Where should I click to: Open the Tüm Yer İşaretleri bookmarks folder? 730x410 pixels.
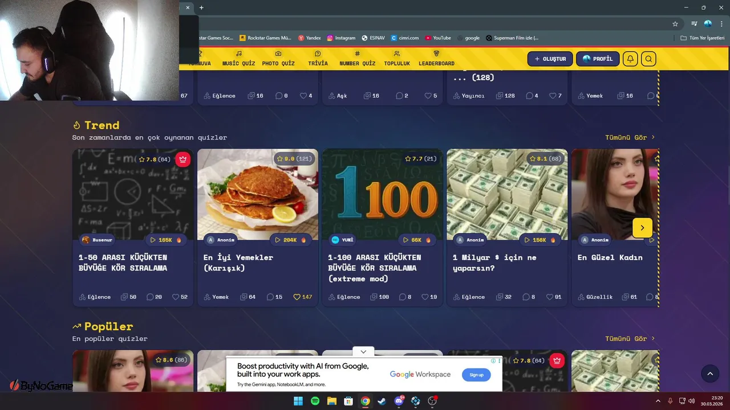tap(703, 38)
